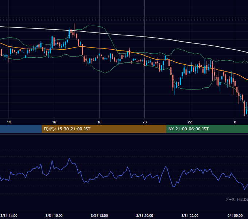This screenshot has height=219, width=248.
Task: Click the 8/31 14:00 time axis label
Action: [x=9, y=215]
